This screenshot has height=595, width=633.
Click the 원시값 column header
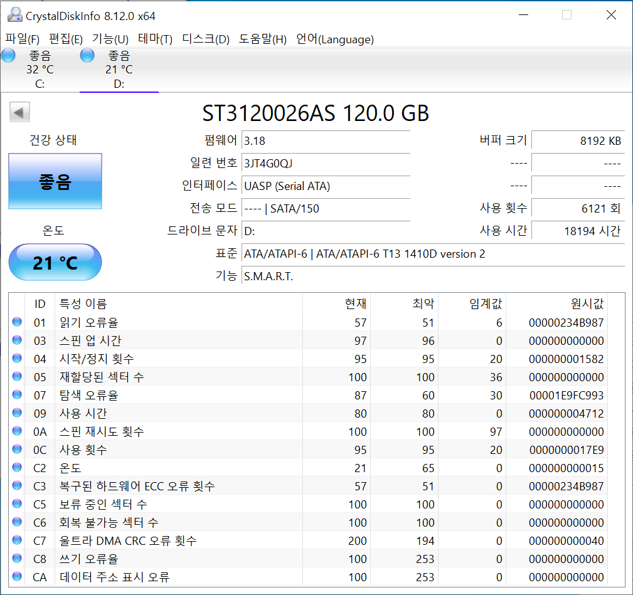(x=556, y=303)
